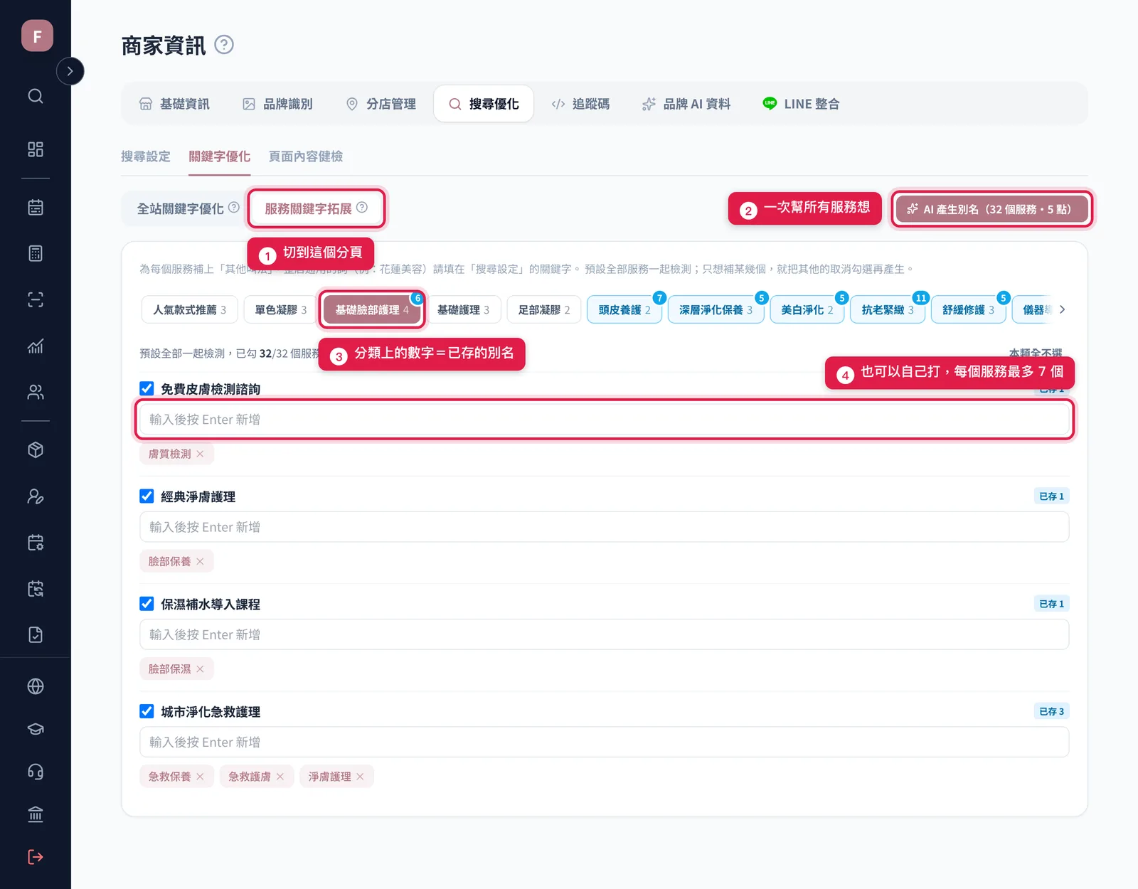Uncheck the 免費皮膚檢測諮詢 checkbox
Viewport: 1138px width, 889px height.
coord(147,388)
